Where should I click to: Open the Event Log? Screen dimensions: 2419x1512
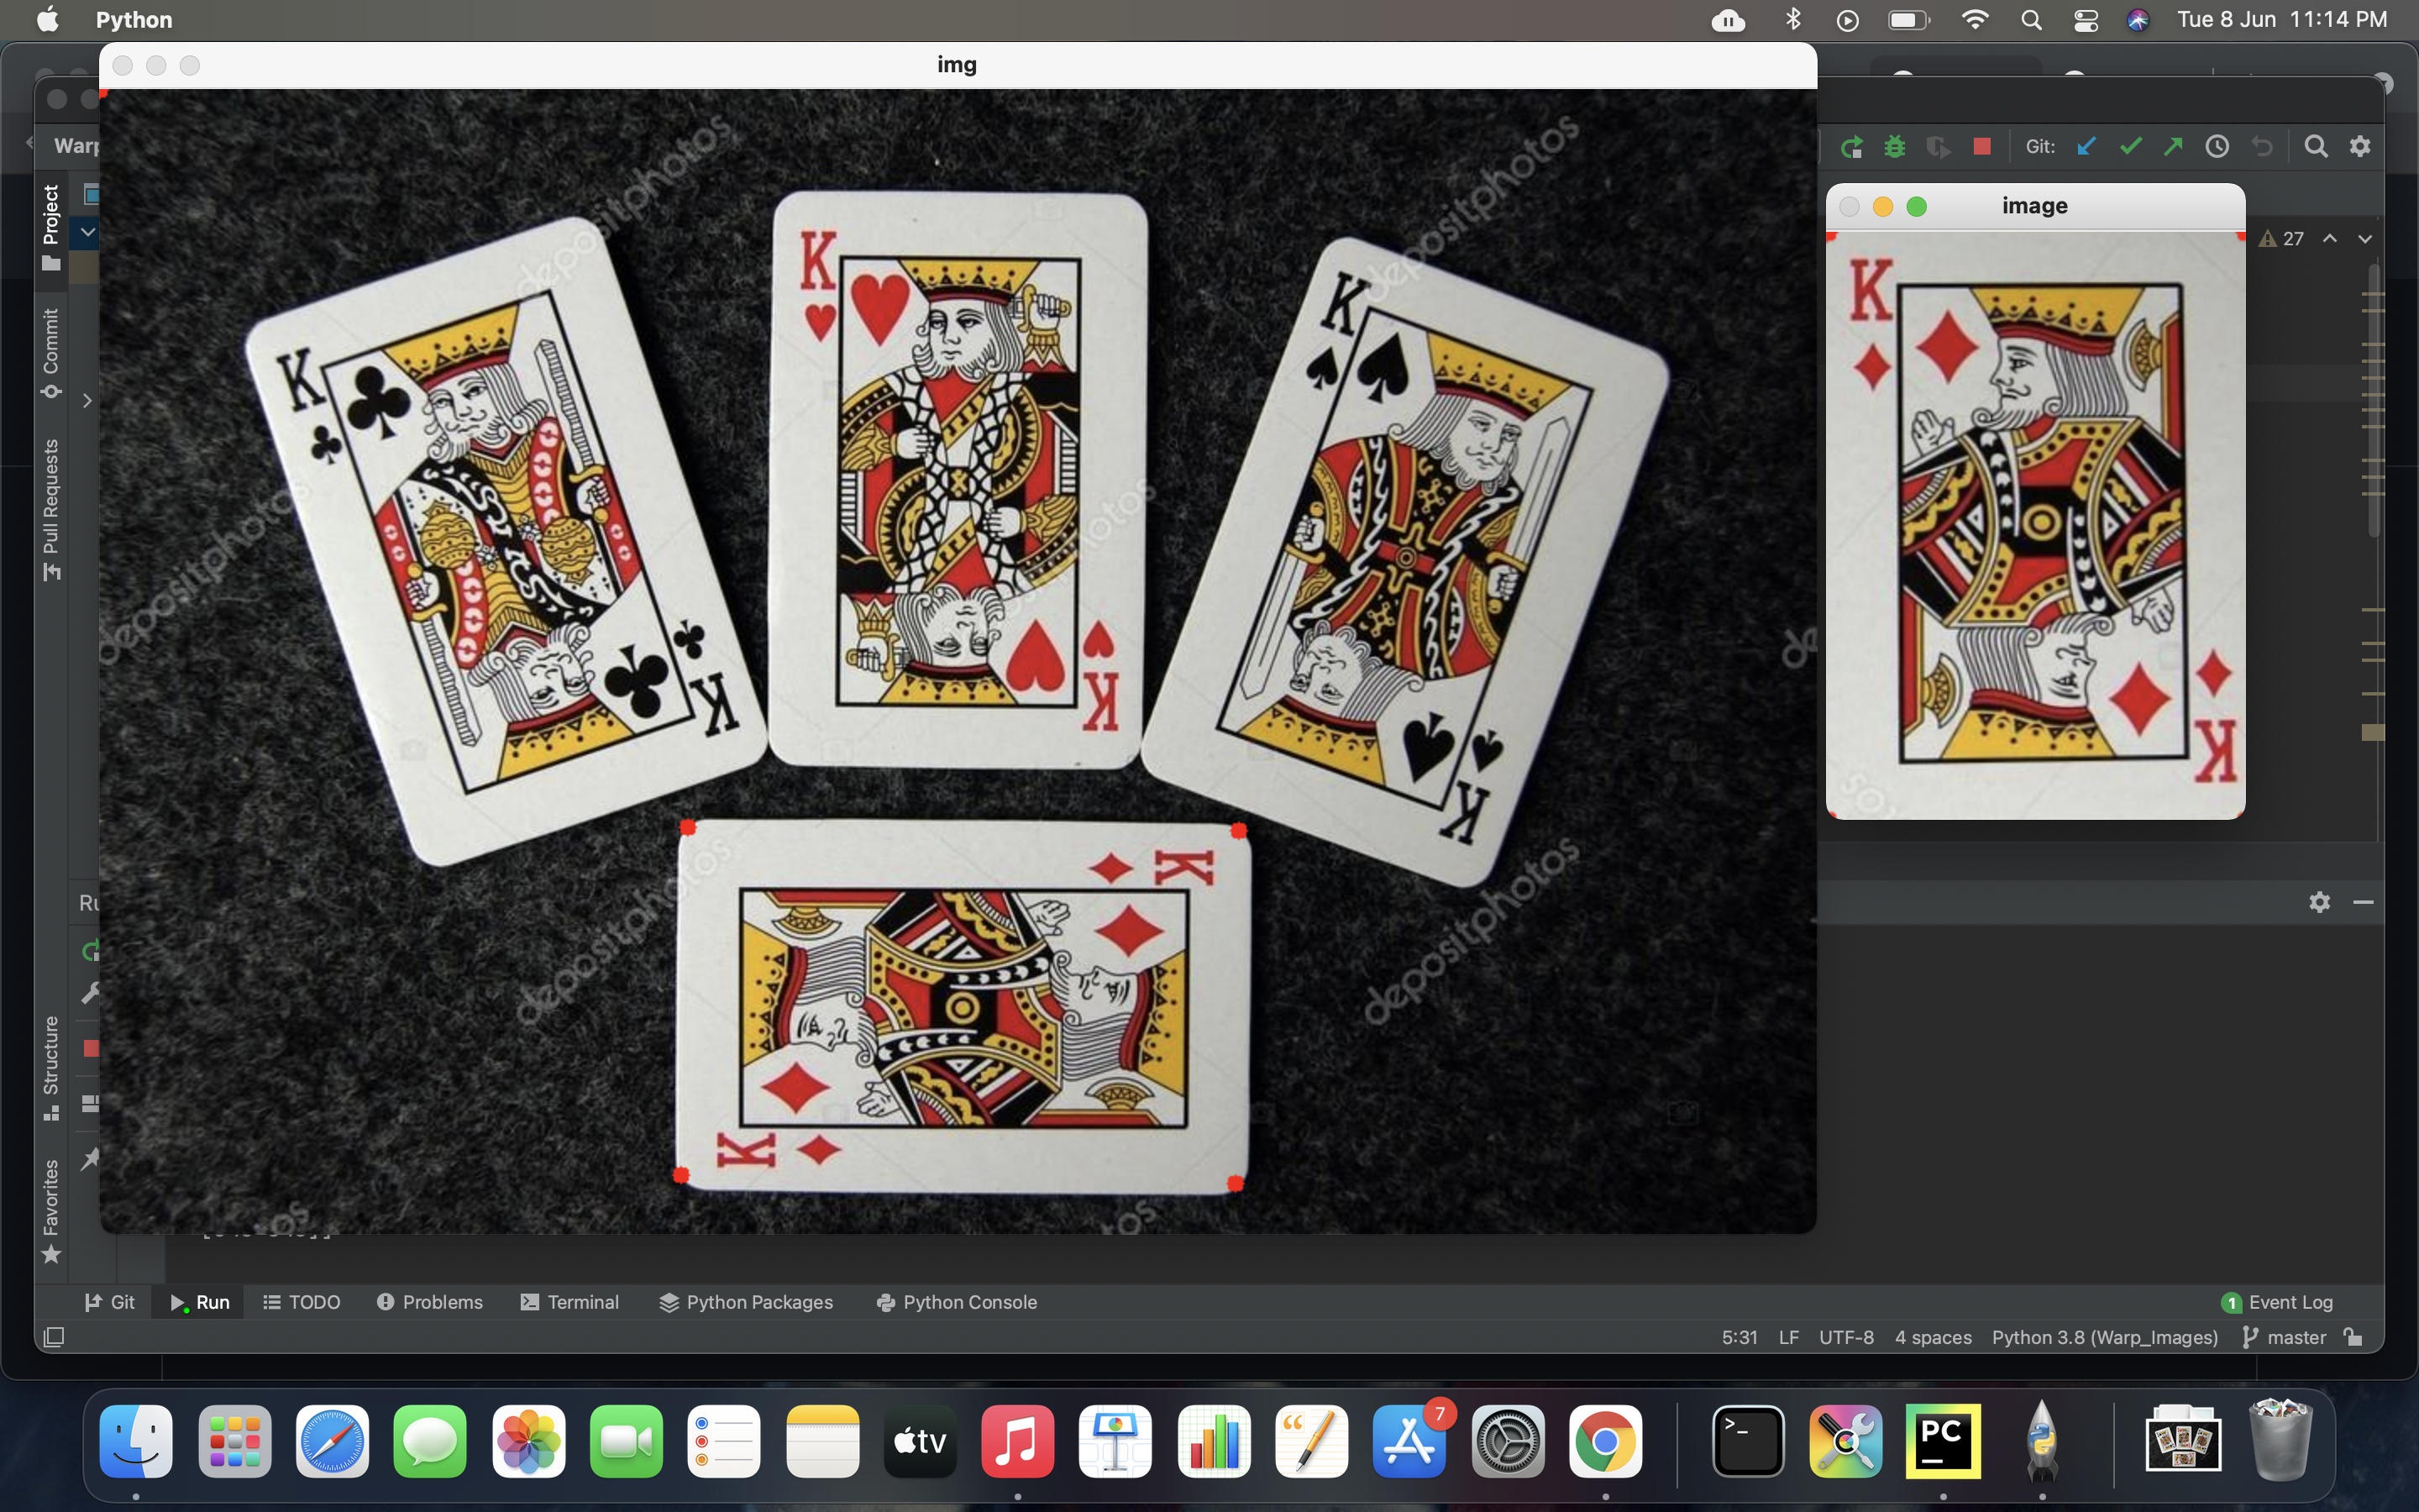tap(2278, 1302)
